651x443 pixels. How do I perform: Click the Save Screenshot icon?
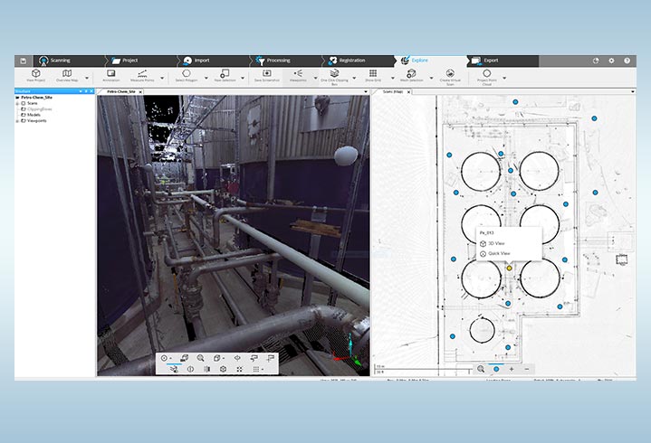pyautogui.click(x=266, y=73)
